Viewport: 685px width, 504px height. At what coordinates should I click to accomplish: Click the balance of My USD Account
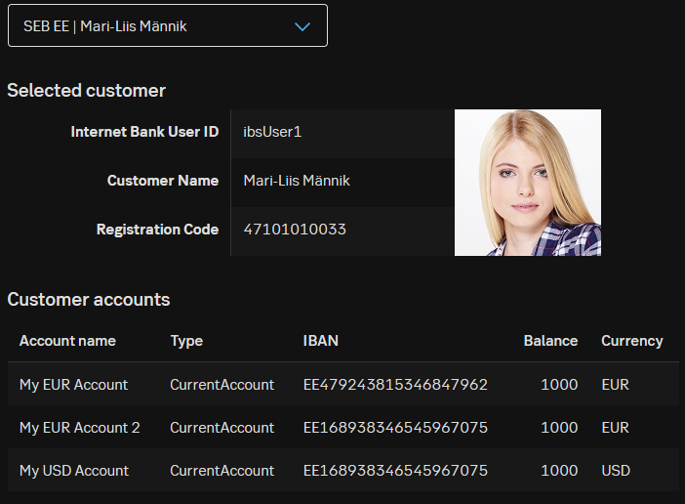(x=559, y=471)
